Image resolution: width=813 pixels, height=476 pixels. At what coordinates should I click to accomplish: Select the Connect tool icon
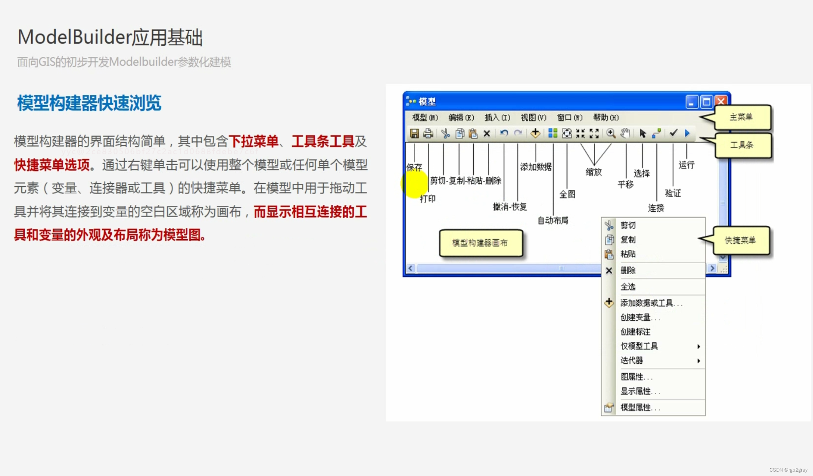[x=656, y=133]
